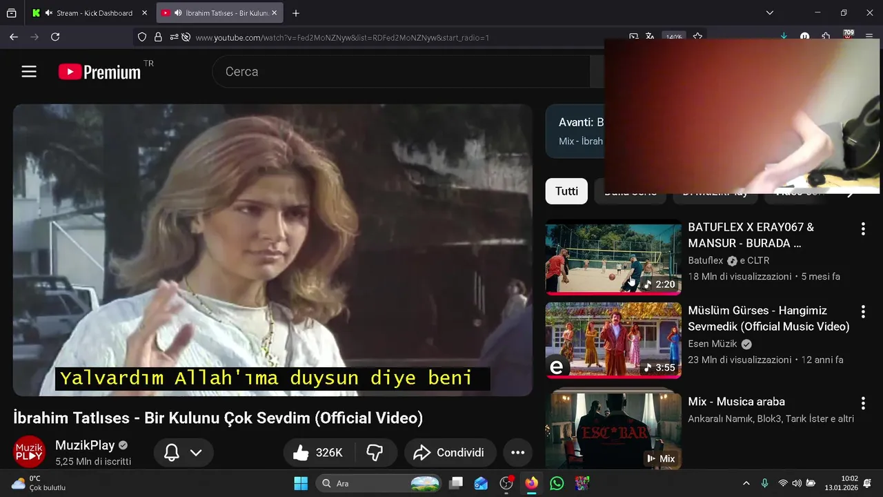Viewport: 883px width, 497px height.
Task: Open WhatsApp from the taskbar
Action: point(557,483)
